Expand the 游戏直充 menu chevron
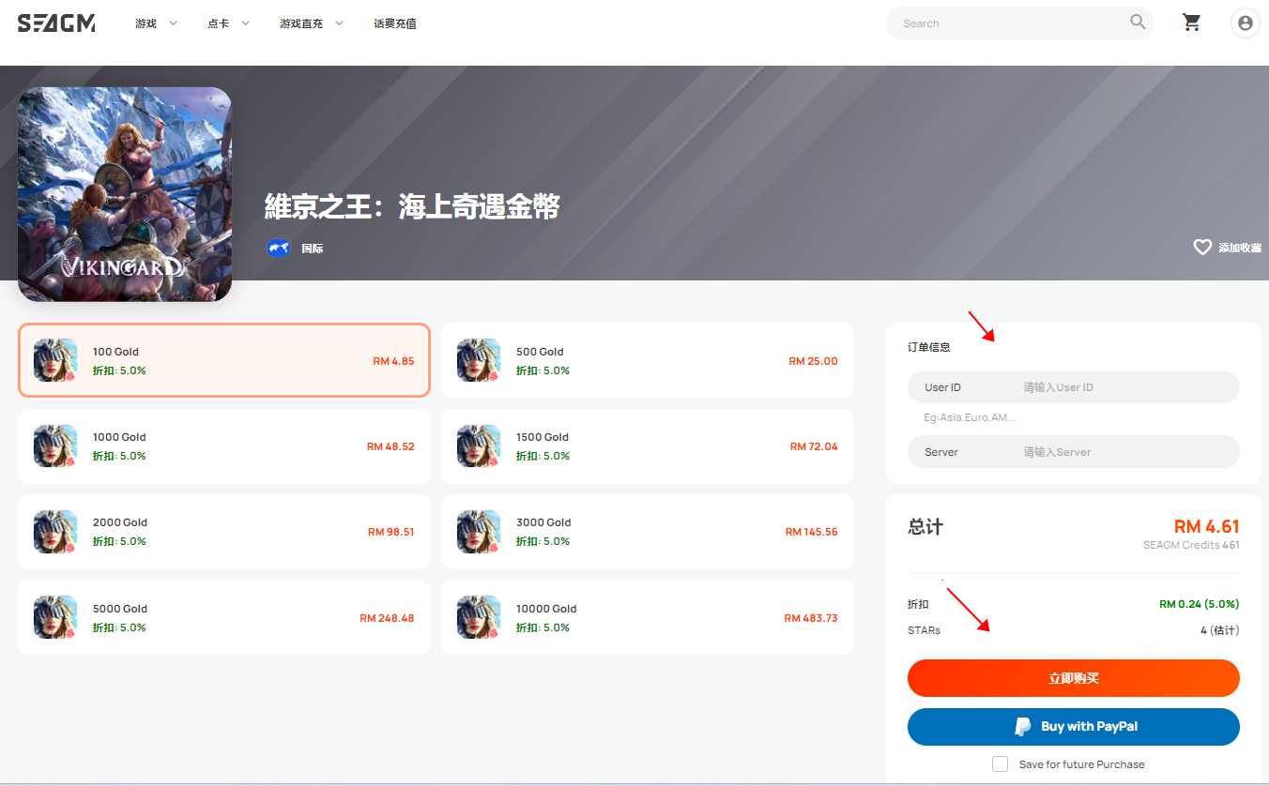Viewport: 1269px width, 786px height. coord(339,23)
